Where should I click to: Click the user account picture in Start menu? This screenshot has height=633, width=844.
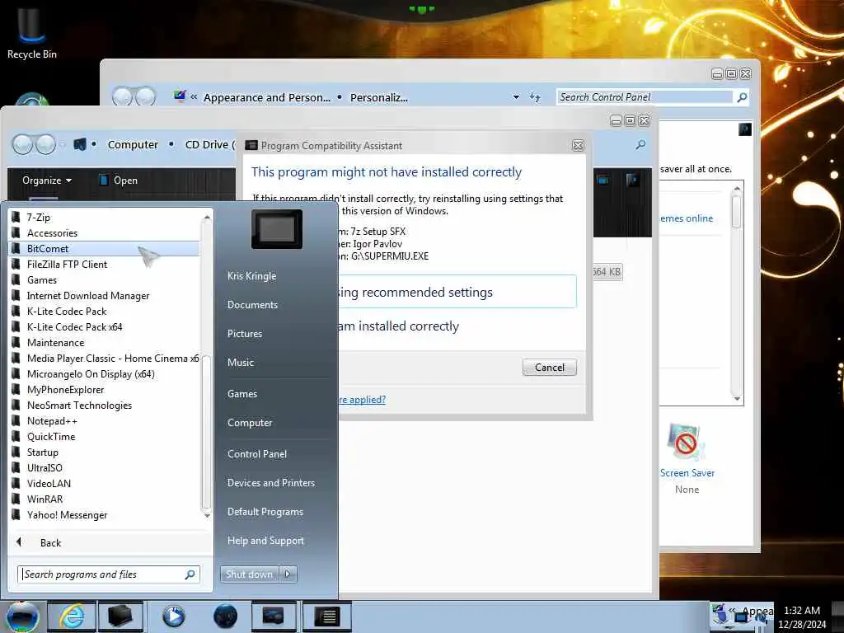click(277, 229)
